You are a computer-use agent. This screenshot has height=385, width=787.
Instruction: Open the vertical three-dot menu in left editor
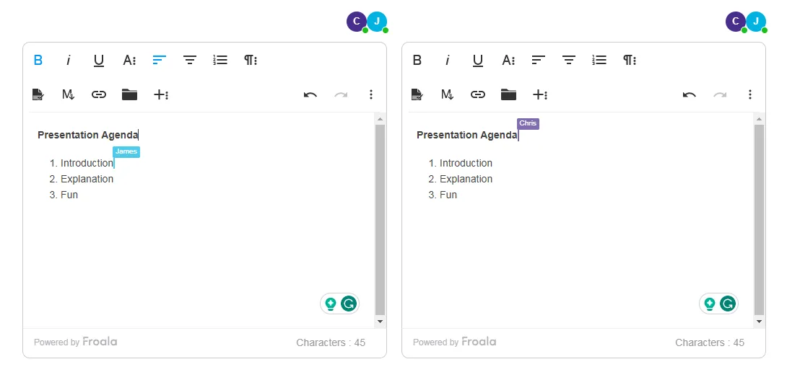point(371,94)
